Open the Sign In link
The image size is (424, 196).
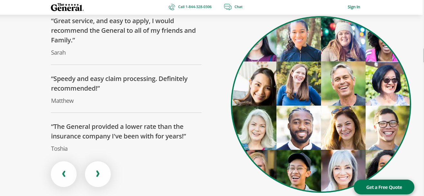[354, 7]
